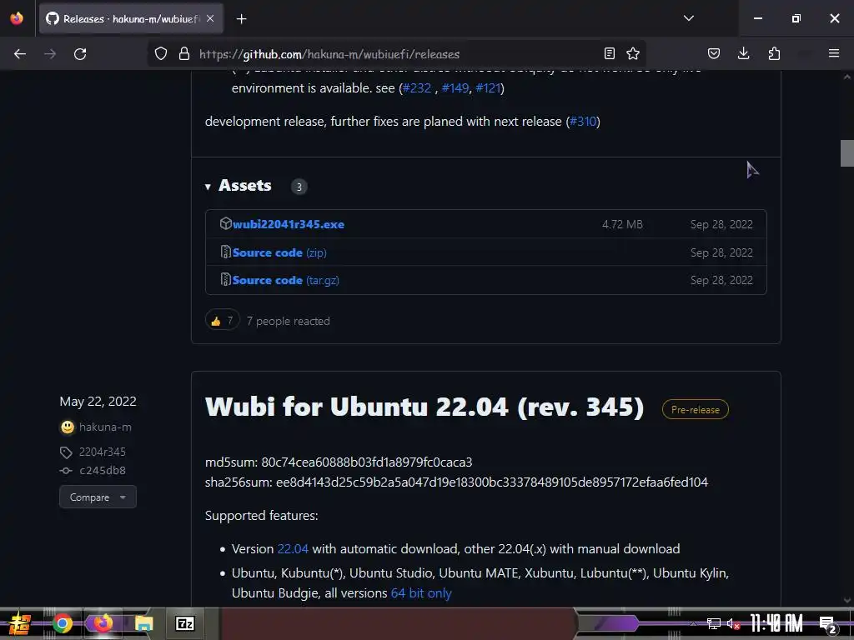Click the network tray icon
Screen dimensions: 854x640
(714, 623)
